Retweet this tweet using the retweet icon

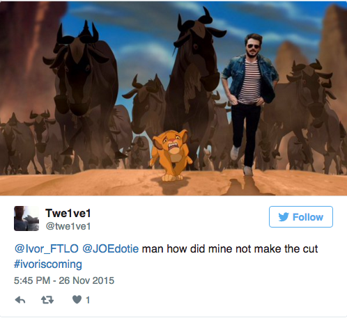click(x=47, y=300)
